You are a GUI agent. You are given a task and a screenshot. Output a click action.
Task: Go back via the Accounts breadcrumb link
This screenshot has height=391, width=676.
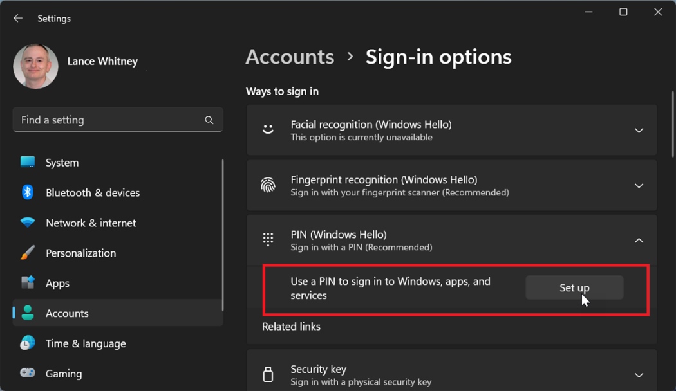290,57
